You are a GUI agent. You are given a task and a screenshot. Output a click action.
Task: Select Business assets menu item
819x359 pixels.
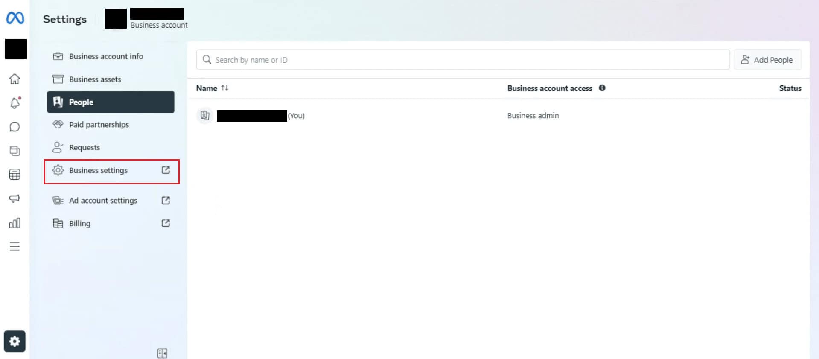pyautogui.click(x=111, y=79)
